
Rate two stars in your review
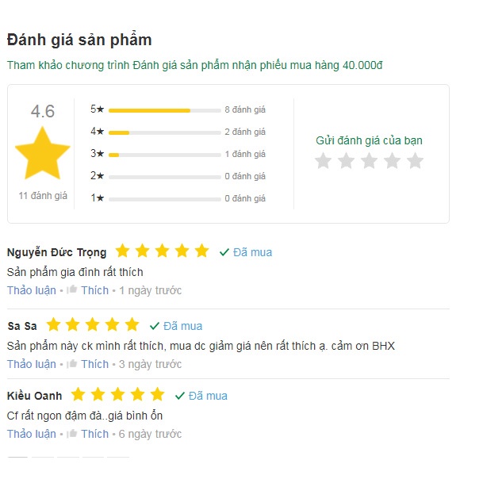[346, 161]
